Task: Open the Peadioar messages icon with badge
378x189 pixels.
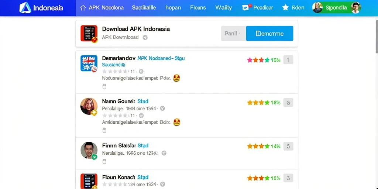Action: pos(246,7)
